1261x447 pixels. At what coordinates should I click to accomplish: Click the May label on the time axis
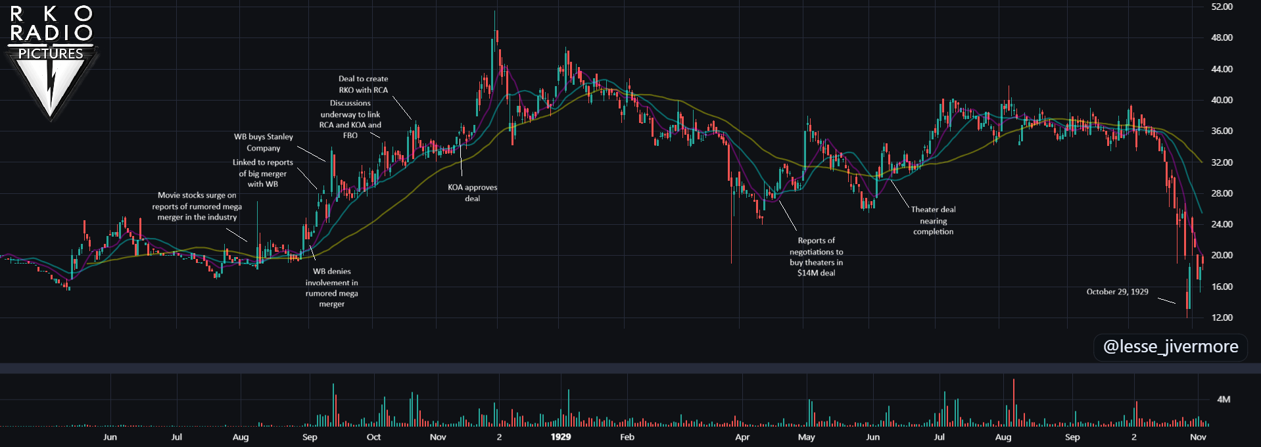click(x=807, y=437)
